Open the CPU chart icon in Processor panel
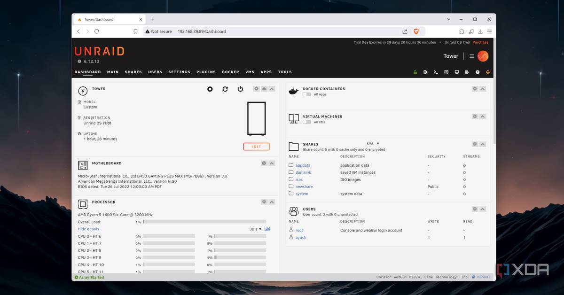 tap(267, 229)
